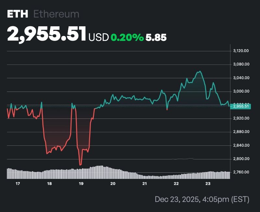Click the 3,120.00 price axis label
The image size is (260, 212).
point(241,51)
